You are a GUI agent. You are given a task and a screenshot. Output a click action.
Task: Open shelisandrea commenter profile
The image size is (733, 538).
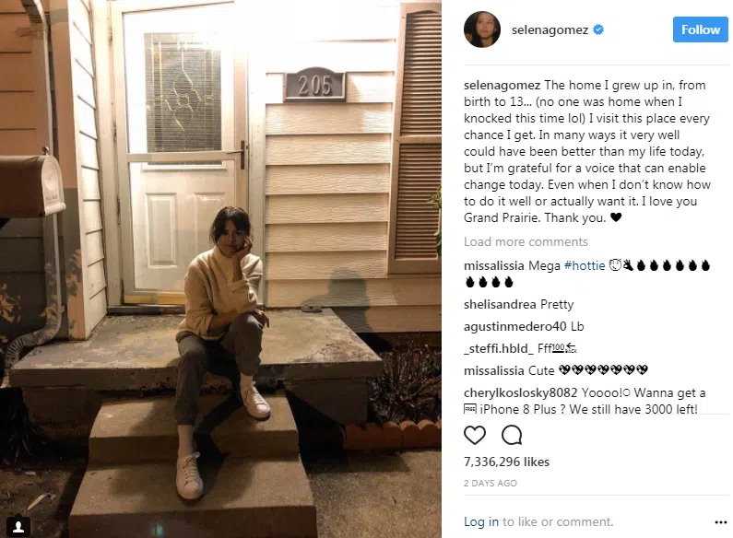point(499,304)
